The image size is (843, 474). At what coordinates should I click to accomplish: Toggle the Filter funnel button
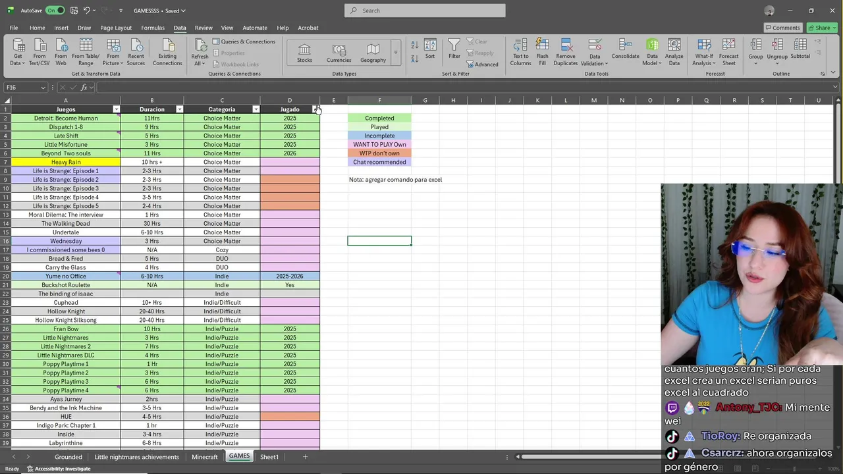pyautogui.click(x=454, y=49)
